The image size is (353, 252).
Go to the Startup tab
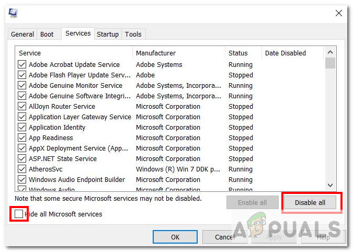click(x=108, y=34)
